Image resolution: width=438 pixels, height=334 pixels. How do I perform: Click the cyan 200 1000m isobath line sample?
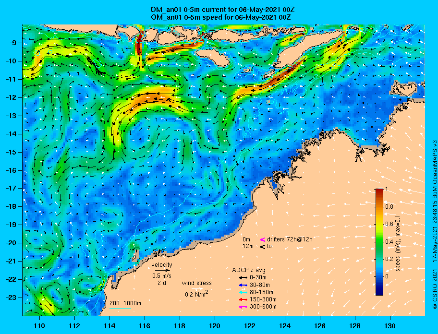pyautogui.click(x=120, y=309)
